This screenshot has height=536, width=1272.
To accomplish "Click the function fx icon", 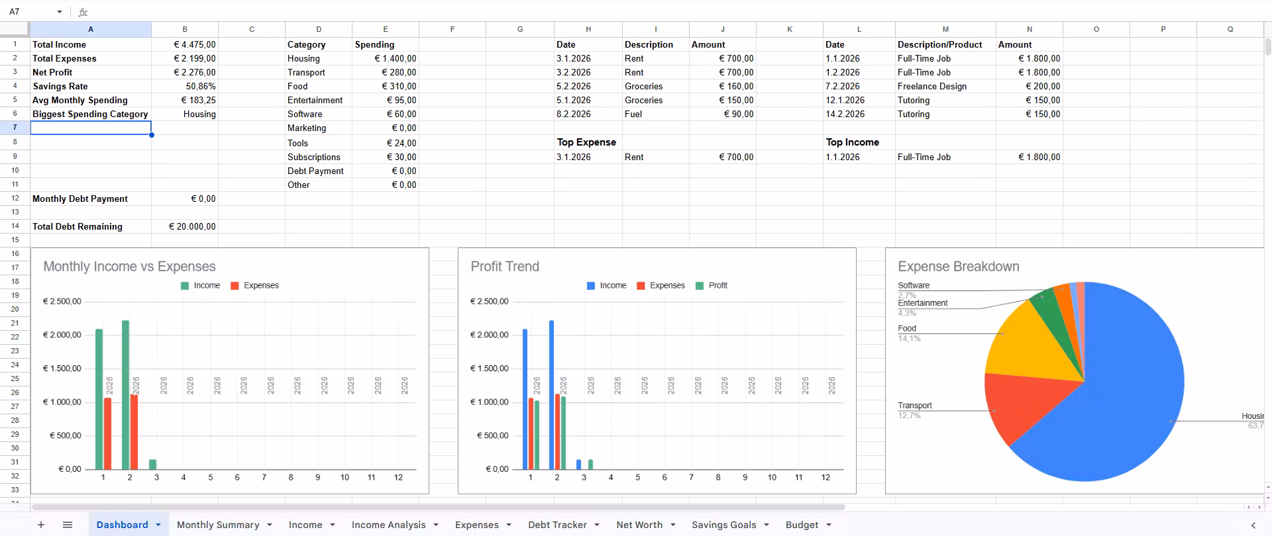I will [83, 12].
